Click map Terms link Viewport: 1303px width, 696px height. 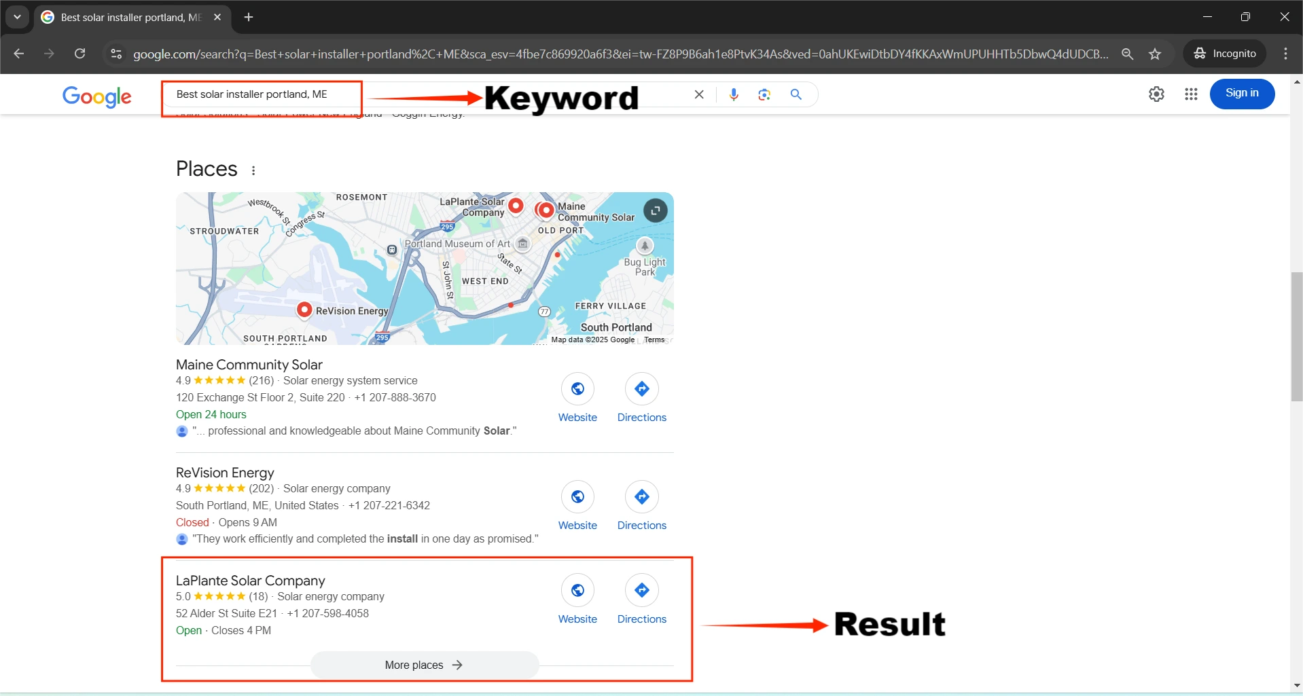tap(654, 340)
